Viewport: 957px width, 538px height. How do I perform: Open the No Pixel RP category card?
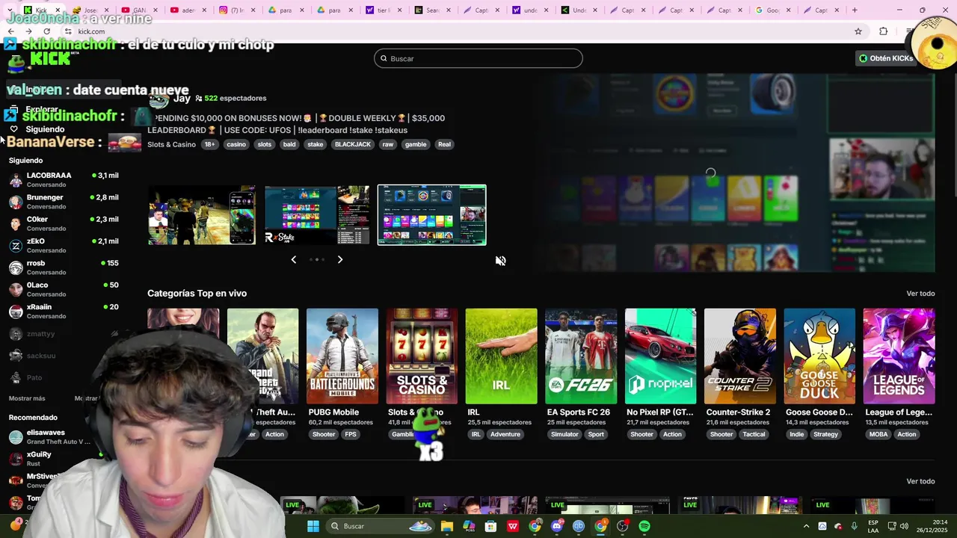click(660, 356)
